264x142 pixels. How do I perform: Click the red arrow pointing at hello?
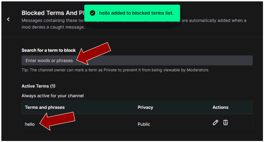57,121
